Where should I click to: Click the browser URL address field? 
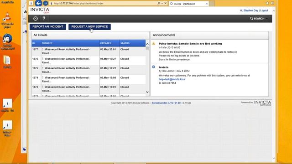pos(104,3)
